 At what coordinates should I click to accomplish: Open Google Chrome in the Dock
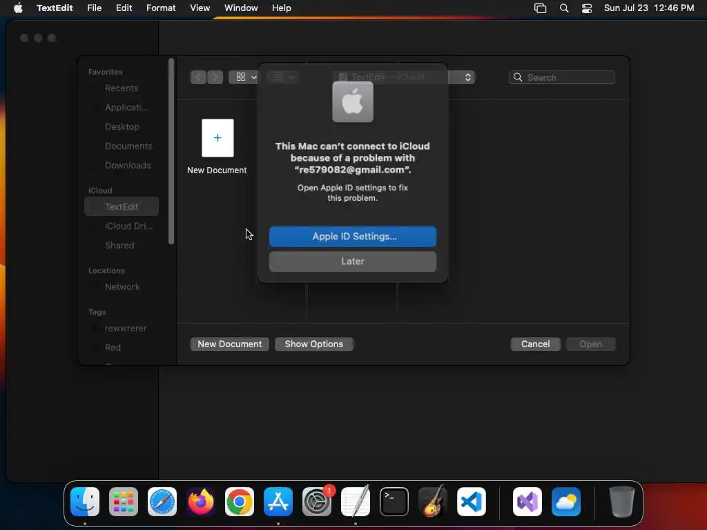tap(240, 502)
